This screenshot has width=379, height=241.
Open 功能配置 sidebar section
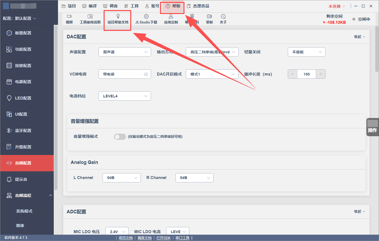(x=27, y=49)
